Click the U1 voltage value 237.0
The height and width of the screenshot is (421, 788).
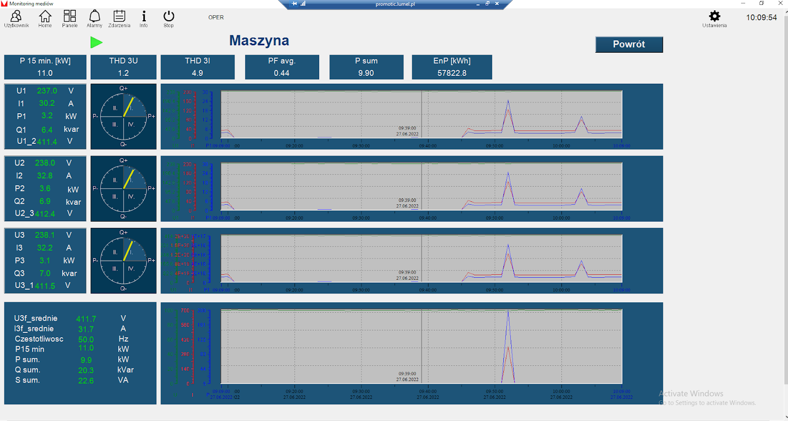(47, 91)
